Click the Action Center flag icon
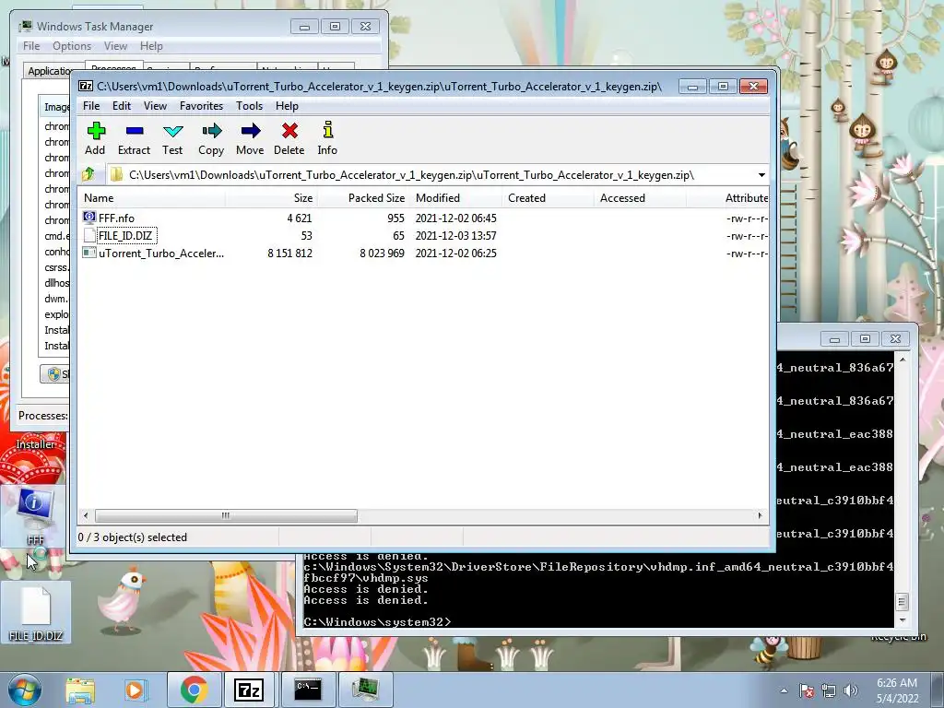This screenshot has height=708, width=944. click(807, 690)
